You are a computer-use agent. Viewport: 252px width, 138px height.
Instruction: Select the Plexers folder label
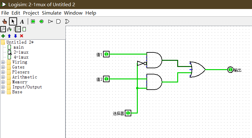pos(21,72)
